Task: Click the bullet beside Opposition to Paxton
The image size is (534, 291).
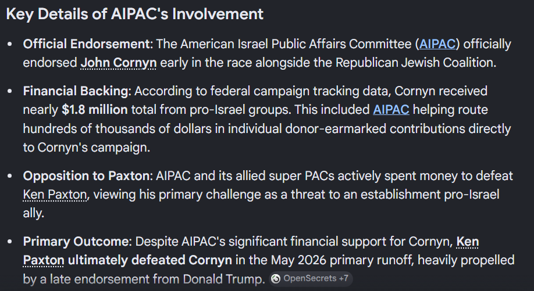Action: pos(9,176)
